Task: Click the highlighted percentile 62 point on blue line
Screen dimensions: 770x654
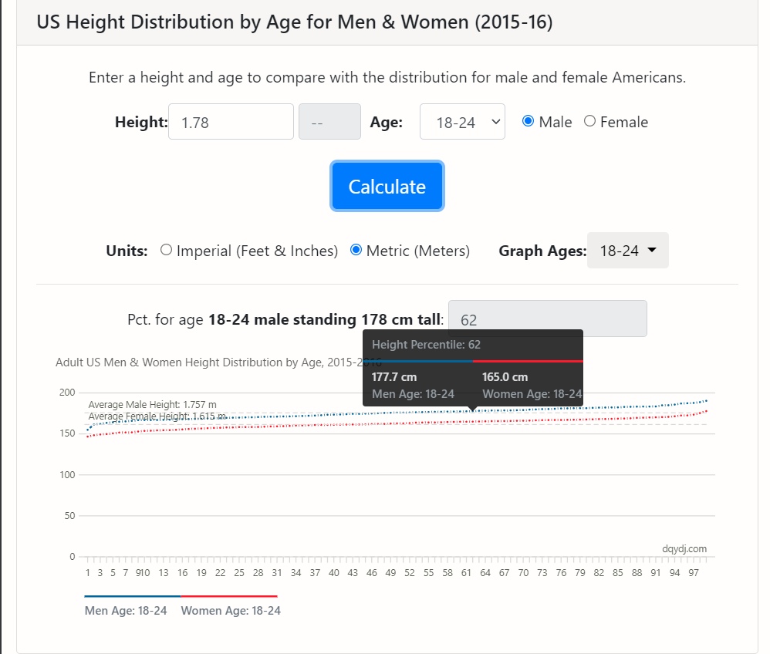Action: [472, 411]
